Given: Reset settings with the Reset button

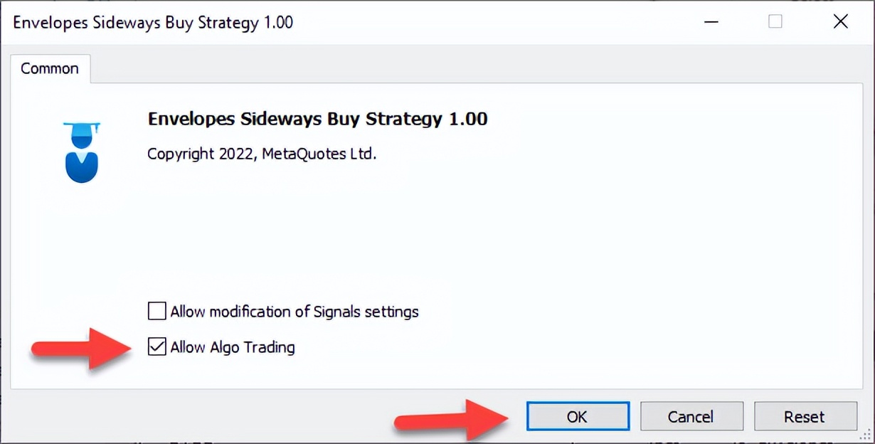Looking at the screenshot, I should pyautogui.click(x=805, y=416).
